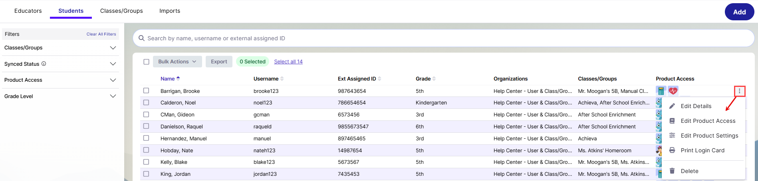Open the Bulk Actions dropdown
758x181 pixels.
coord(177,62)
